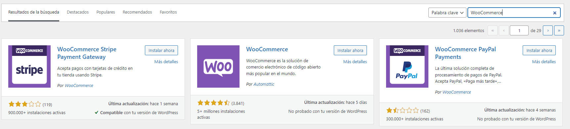
Task: Install the WooCommerce plugin now
Action: coord(350,50)
